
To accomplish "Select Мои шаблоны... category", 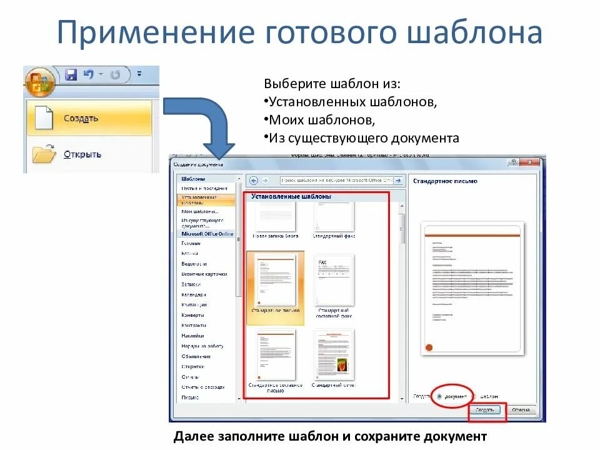I will 200,211.
